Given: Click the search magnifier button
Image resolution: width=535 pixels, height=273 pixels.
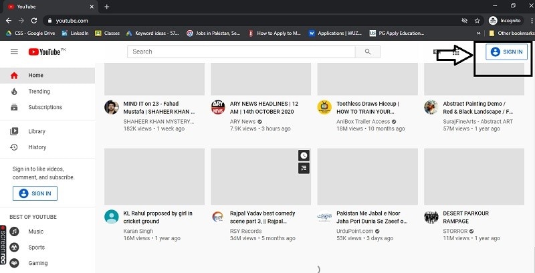Looking at the screenshot, I should point(367,52).
